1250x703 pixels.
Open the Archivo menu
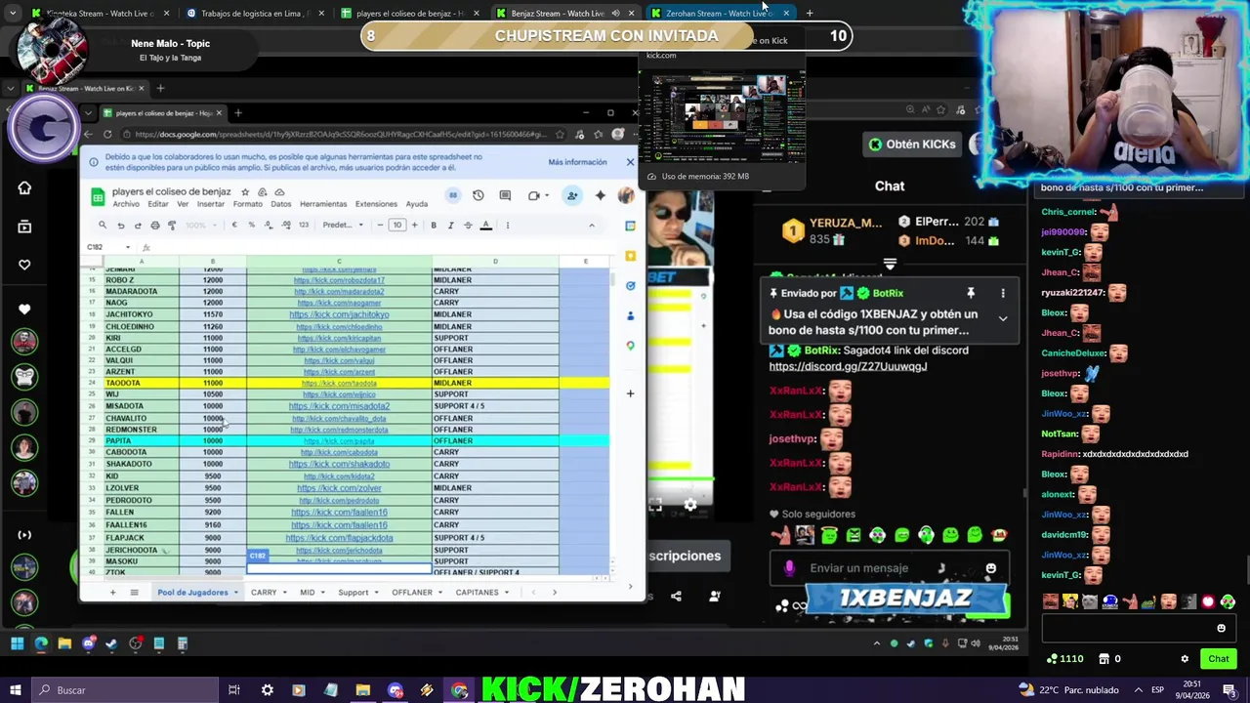(x=126, y=204)
